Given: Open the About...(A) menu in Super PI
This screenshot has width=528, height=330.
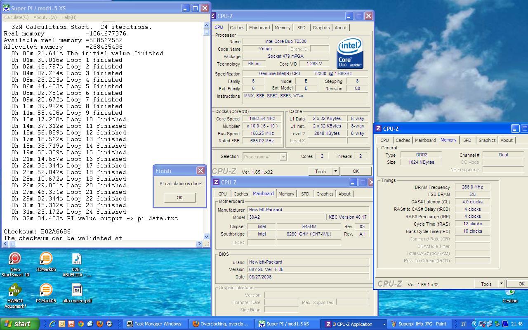Looking at the screenshot, I should pos(45,17).
